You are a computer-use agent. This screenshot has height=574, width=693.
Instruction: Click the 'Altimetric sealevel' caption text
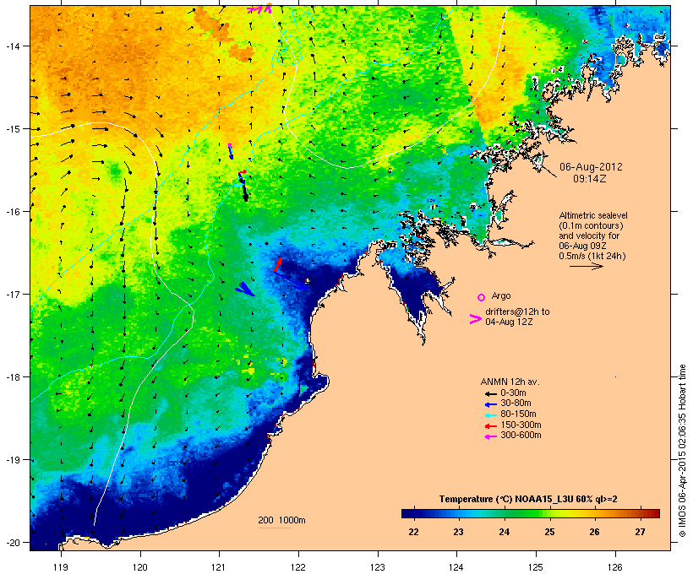pyautogui.click(x=593, y=215)
